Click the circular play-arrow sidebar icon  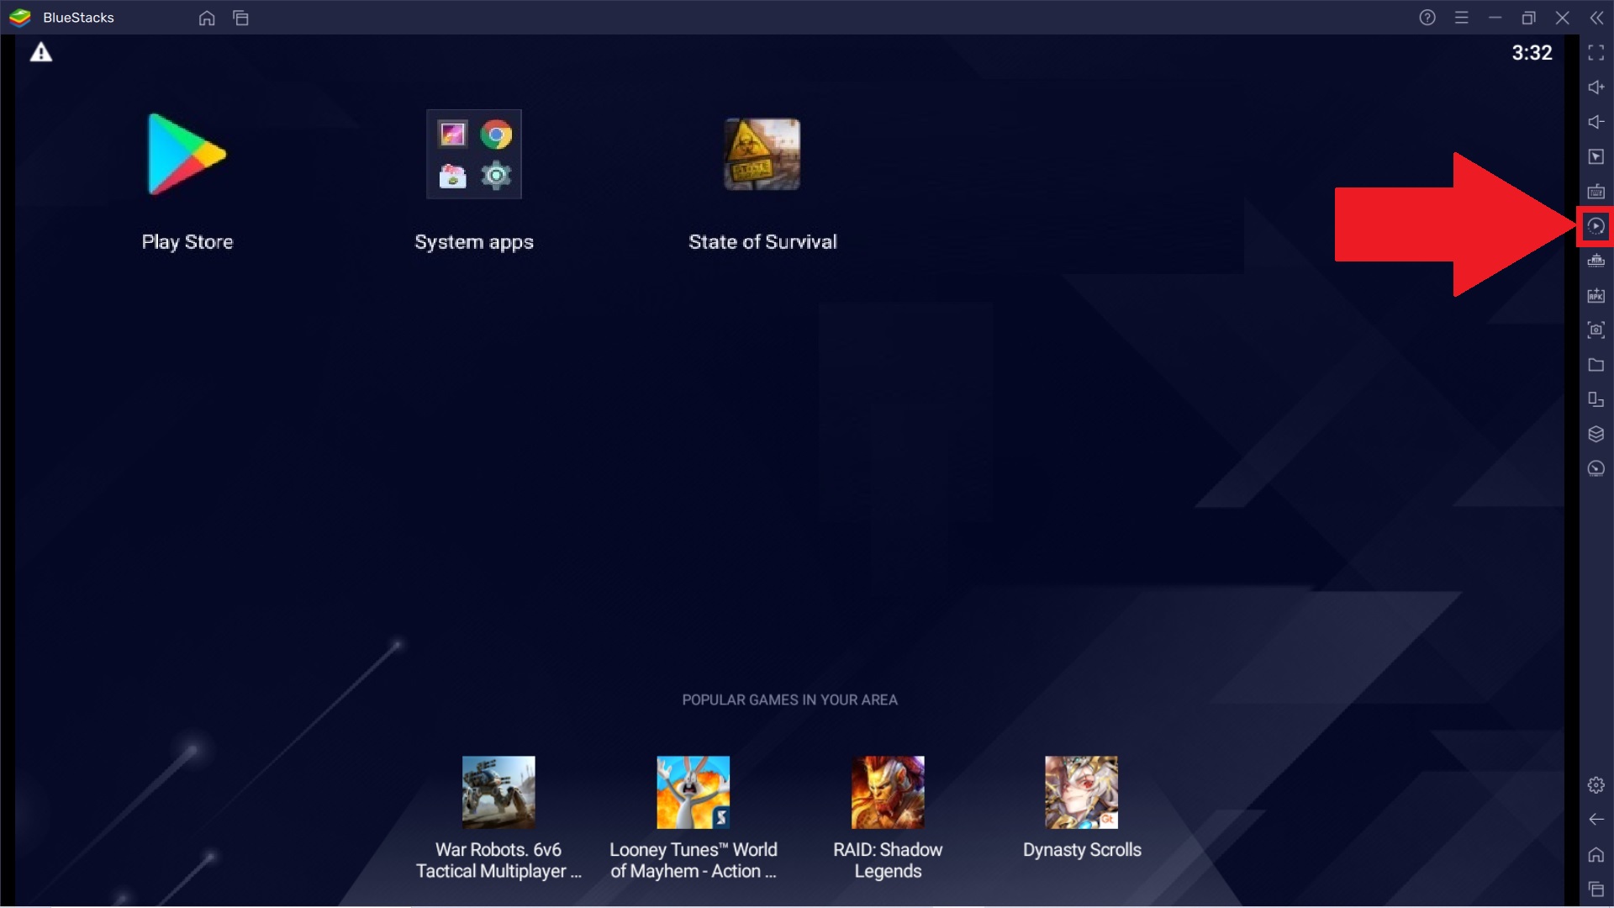point(1596,226)
